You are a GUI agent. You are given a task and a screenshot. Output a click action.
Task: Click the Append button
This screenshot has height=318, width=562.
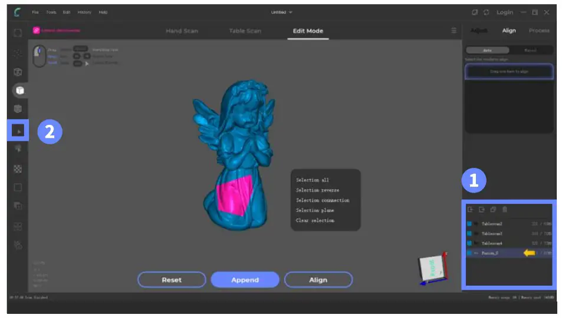point(245,280)
